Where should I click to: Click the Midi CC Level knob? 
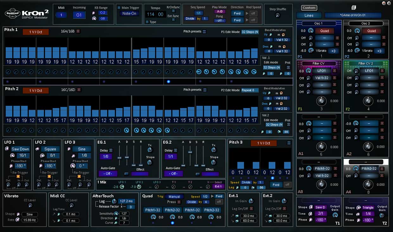coord(71,205)
